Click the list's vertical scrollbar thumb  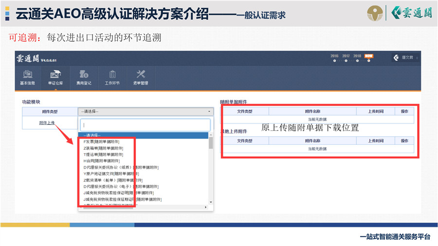click(211, 143)
